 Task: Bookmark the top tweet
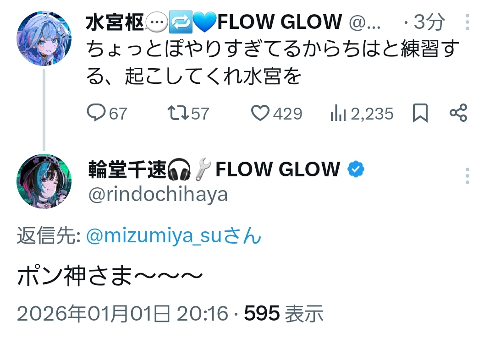click(x=420, y=113)
